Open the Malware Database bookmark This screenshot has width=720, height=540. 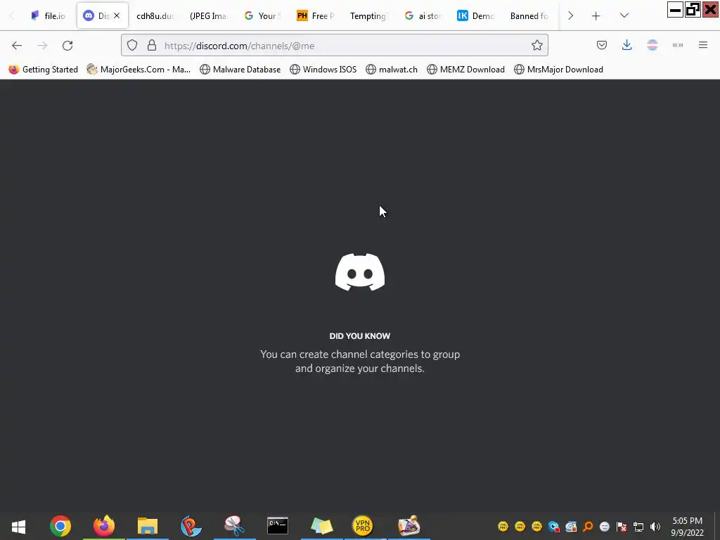[x=240, y=70]
